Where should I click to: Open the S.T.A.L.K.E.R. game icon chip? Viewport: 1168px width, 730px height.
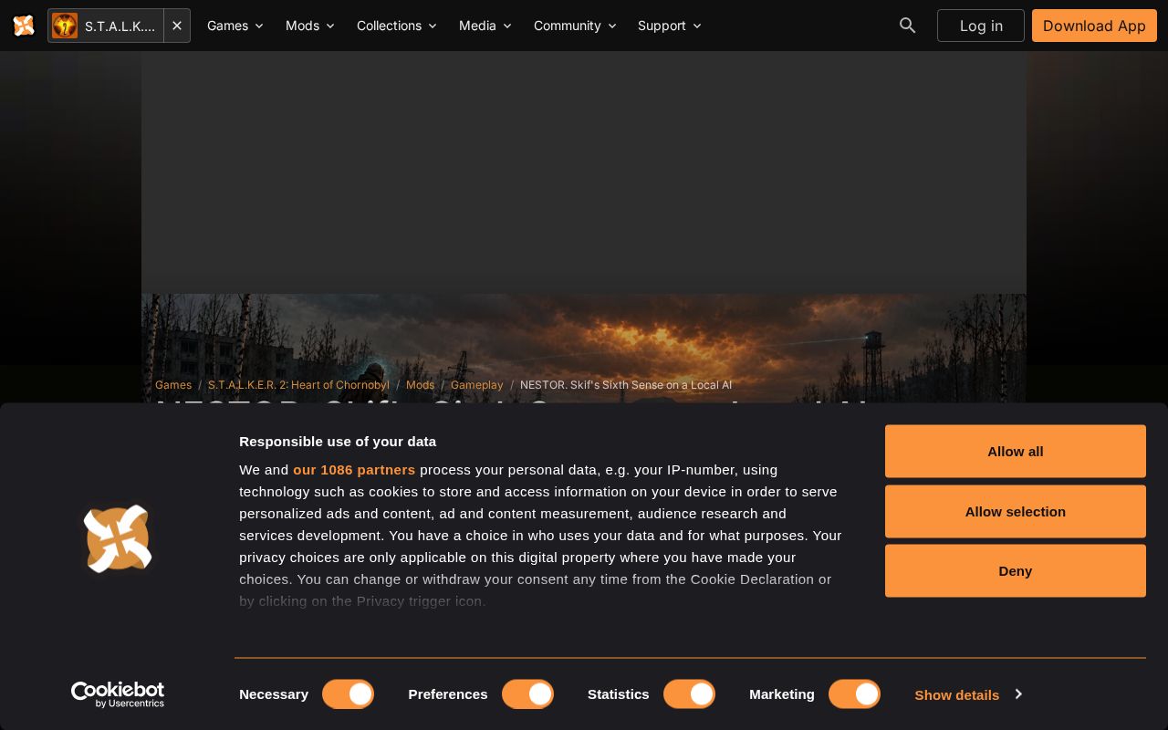tap(106, 26)
